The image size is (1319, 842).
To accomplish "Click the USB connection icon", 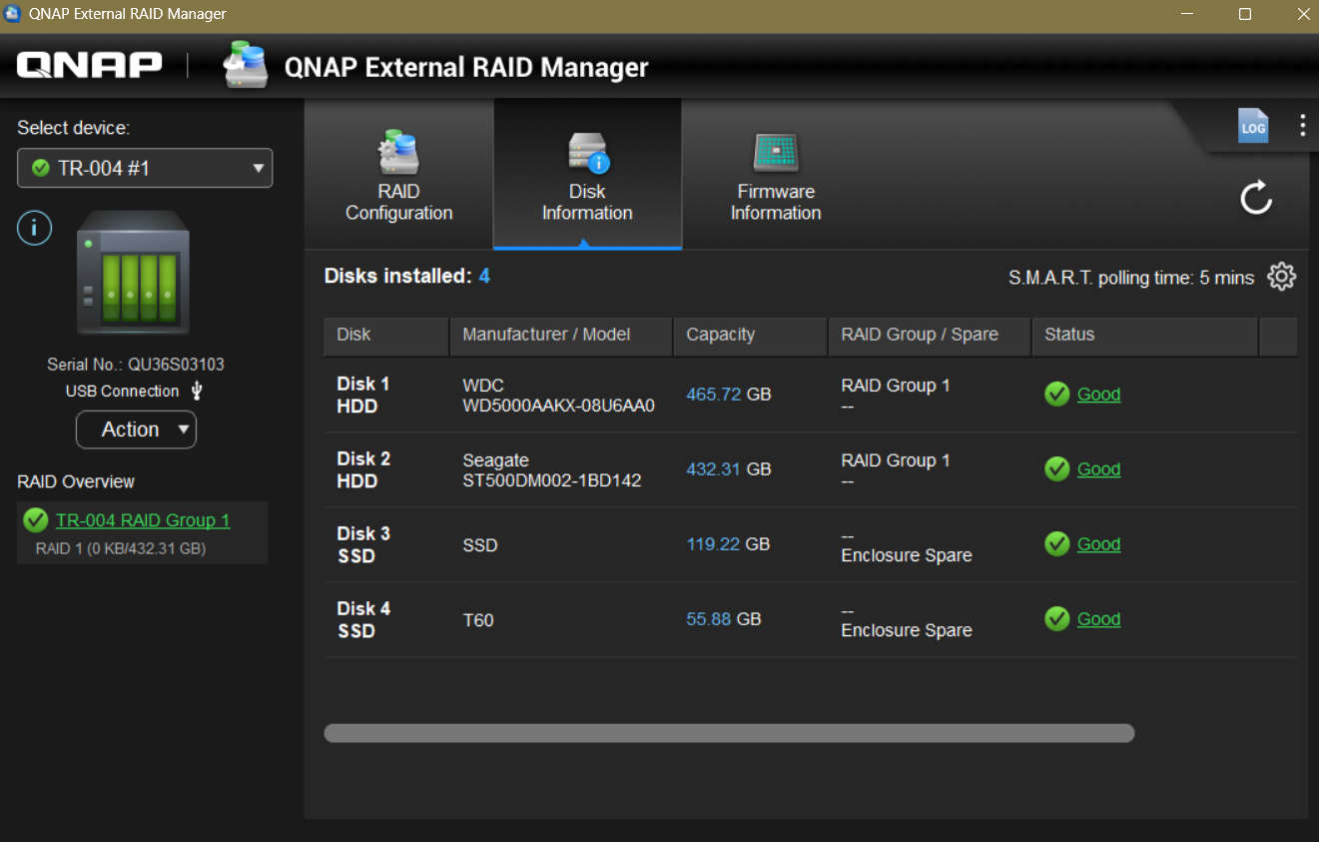I will pos(197,391).
